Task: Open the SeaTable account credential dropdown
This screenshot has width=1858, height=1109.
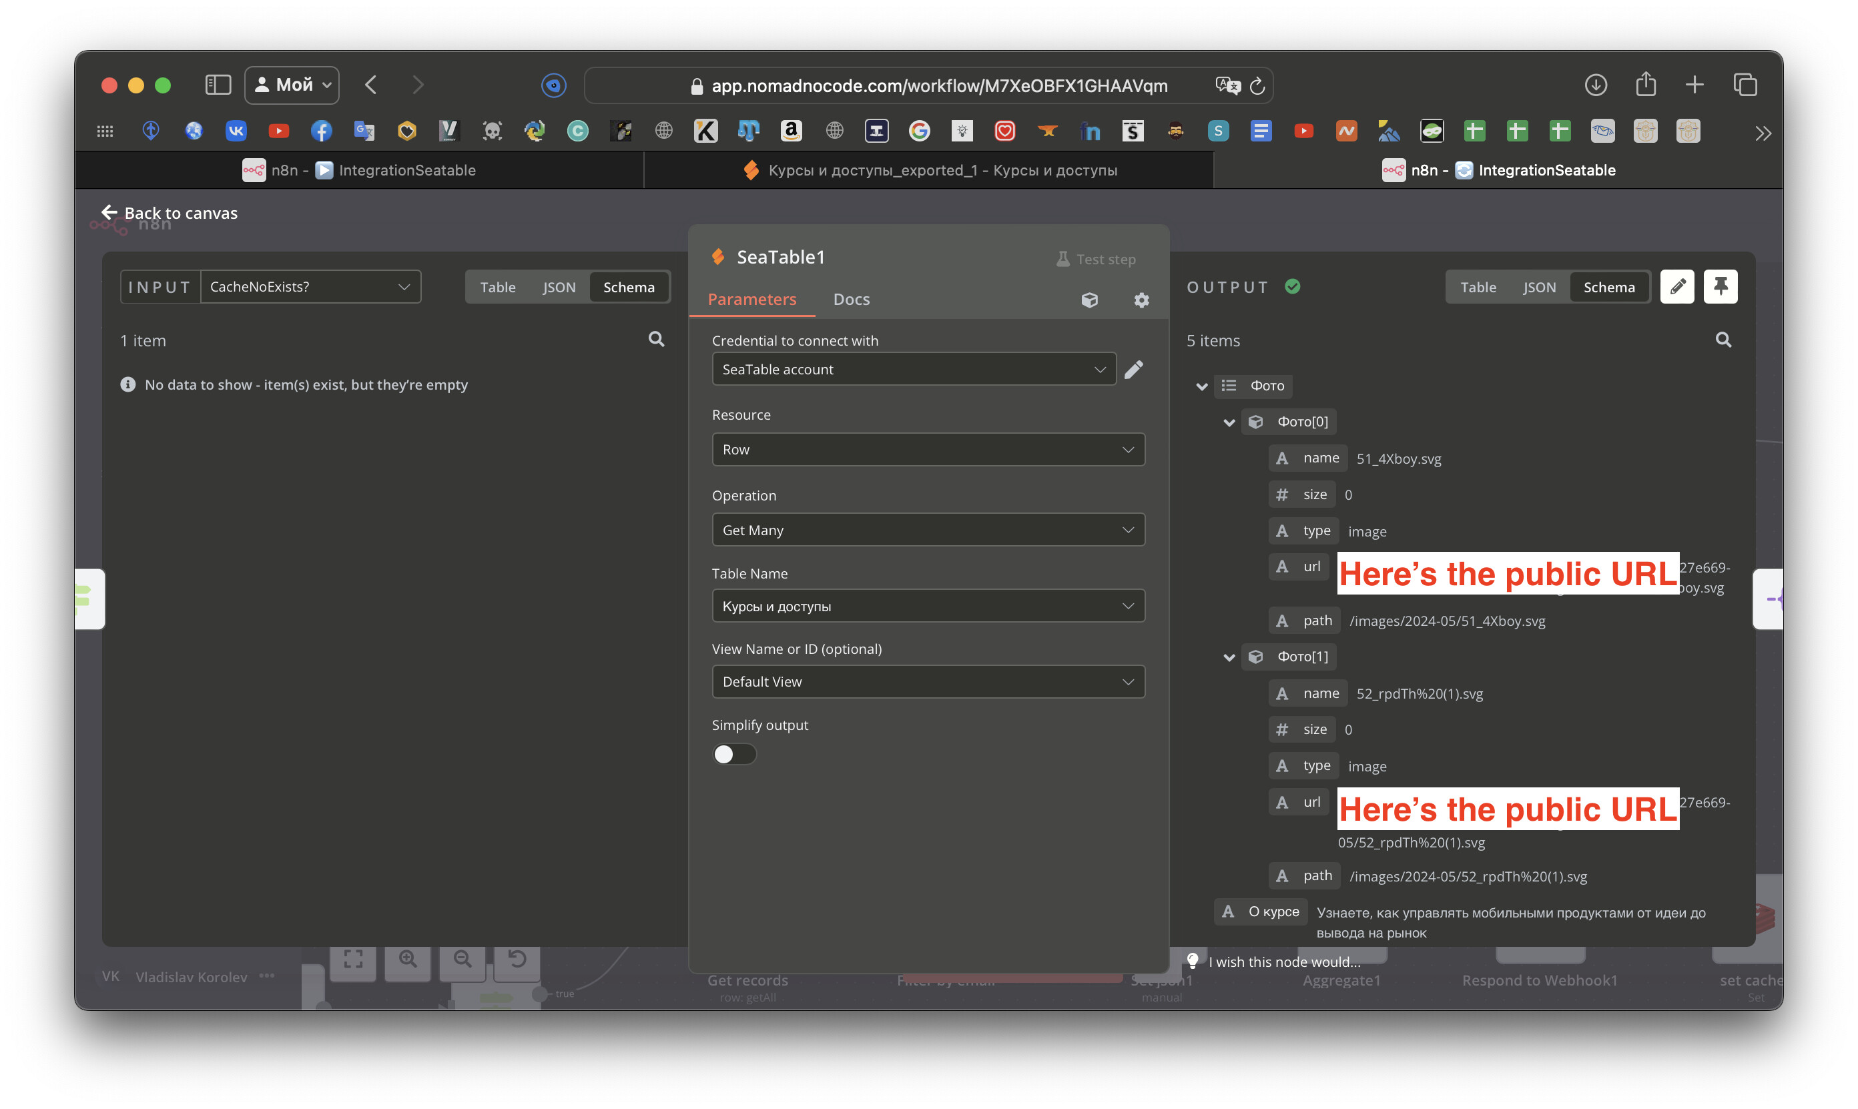Action: (914, 369)
